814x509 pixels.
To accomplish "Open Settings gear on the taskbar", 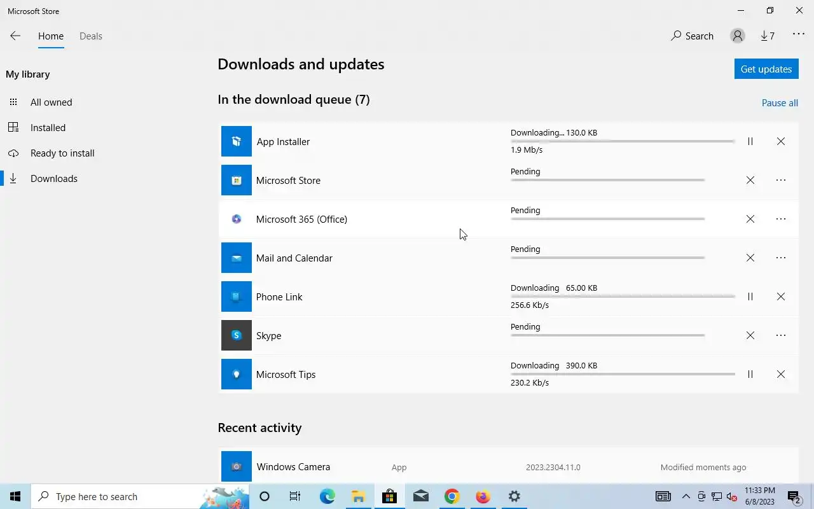I will pos(514,496).
